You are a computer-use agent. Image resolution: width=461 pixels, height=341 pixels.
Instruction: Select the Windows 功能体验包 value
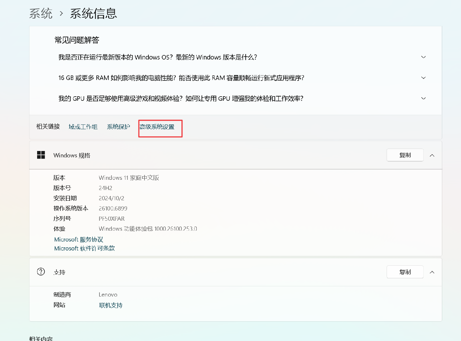(148, 229)
